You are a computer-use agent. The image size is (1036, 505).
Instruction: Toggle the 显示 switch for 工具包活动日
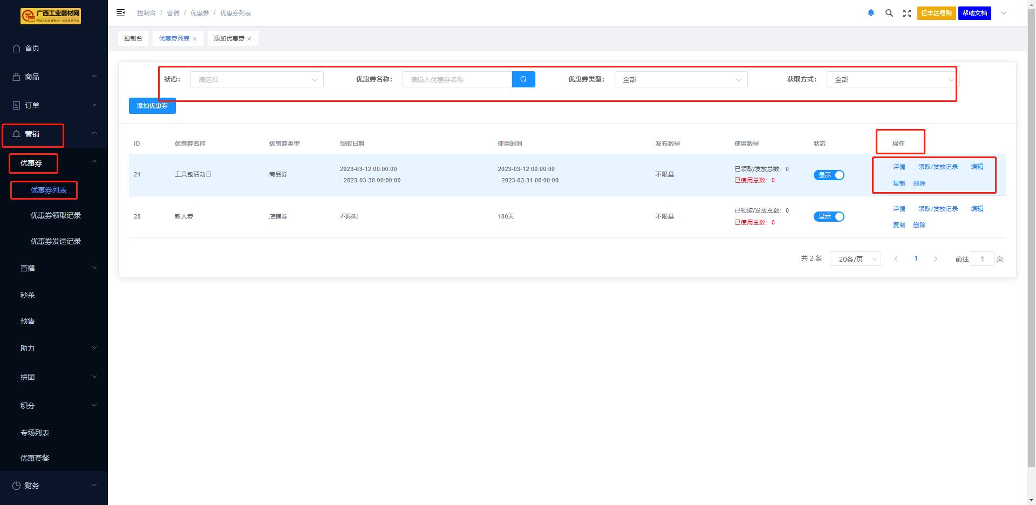tap(829, 175)
